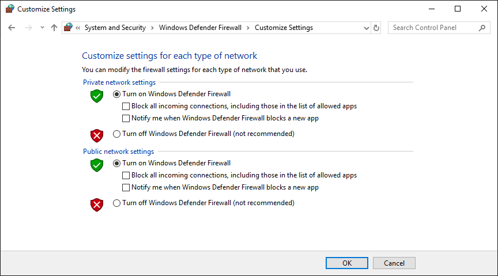
Task: Click green shield under Private network settings
Action: point(97,96)
